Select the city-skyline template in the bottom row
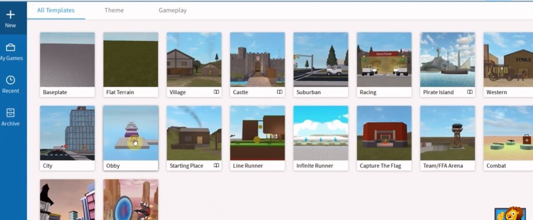The height and width of the screenshot is (220, 533). pos(68,199)
